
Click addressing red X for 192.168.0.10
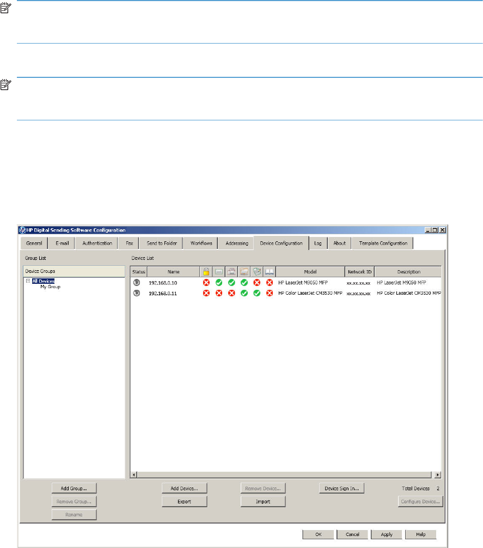[x=269, y=282]
